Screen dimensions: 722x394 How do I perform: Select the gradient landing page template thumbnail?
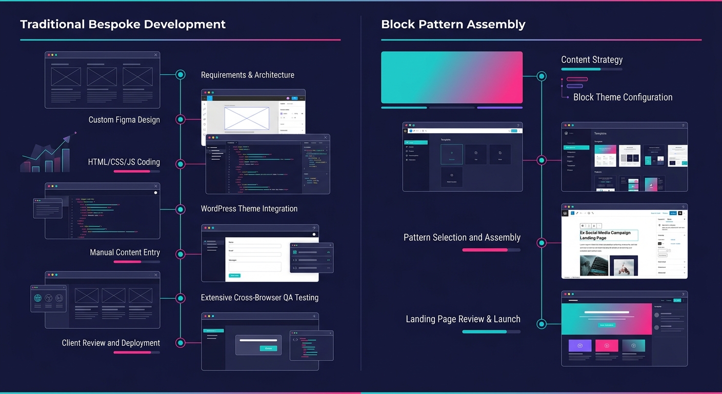point(605,155)
